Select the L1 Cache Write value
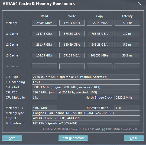146x145 pixels. point(72,34)
